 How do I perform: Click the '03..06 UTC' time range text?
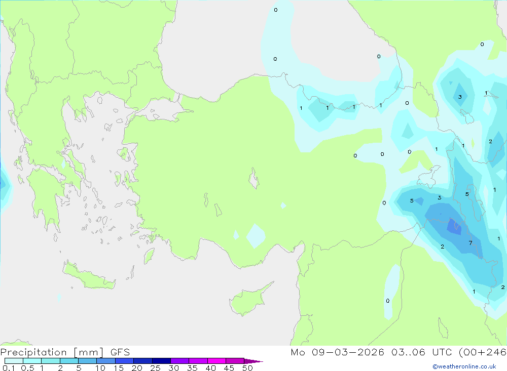pyautogui.click(x=422, y=352)
